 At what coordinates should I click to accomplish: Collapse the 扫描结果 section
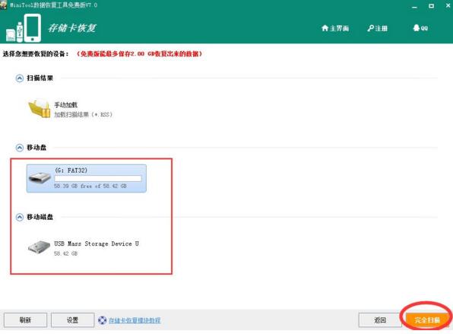[x=19, y=78]
